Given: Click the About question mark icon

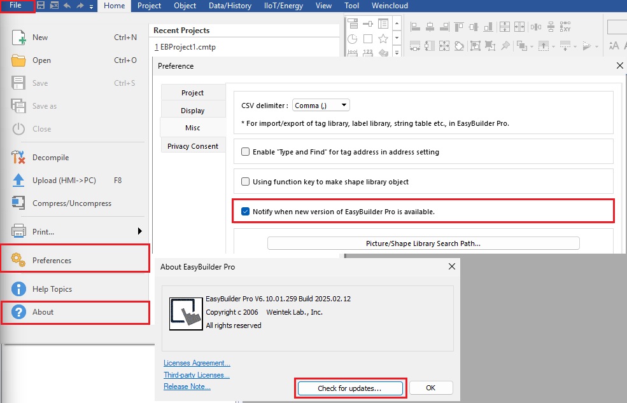Looking at the screenshot, I should [x=19, y=312].
